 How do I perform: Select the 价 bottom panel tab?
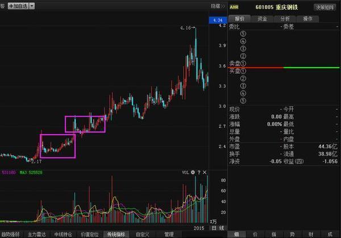click(x=255, y=234)
